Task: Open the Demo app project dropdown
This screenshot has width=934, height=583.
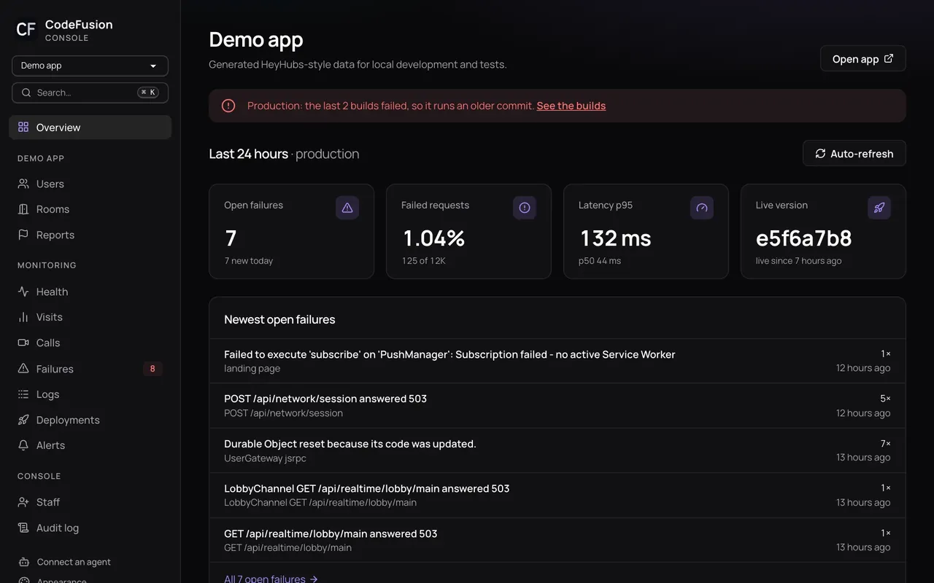Action: click(90, 66)
